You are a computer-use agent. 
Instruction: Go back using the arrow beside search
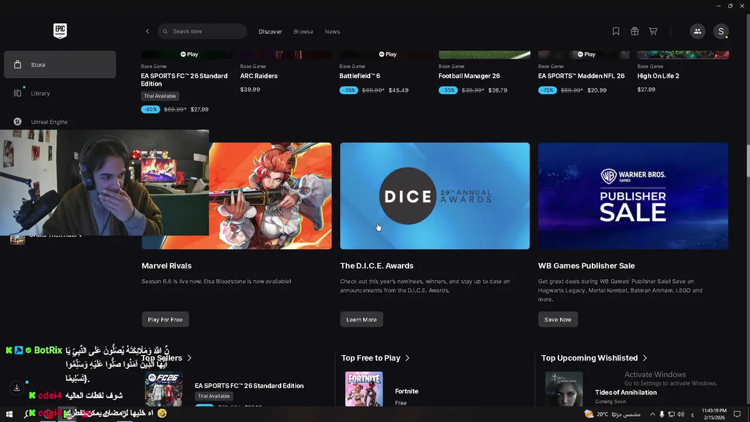(147, 32)
